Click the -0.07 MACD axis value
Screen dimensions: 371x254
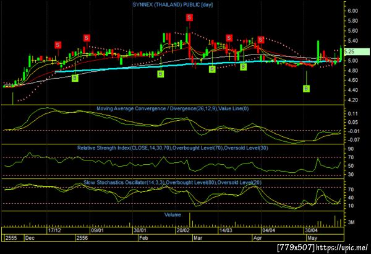point(352,139)
